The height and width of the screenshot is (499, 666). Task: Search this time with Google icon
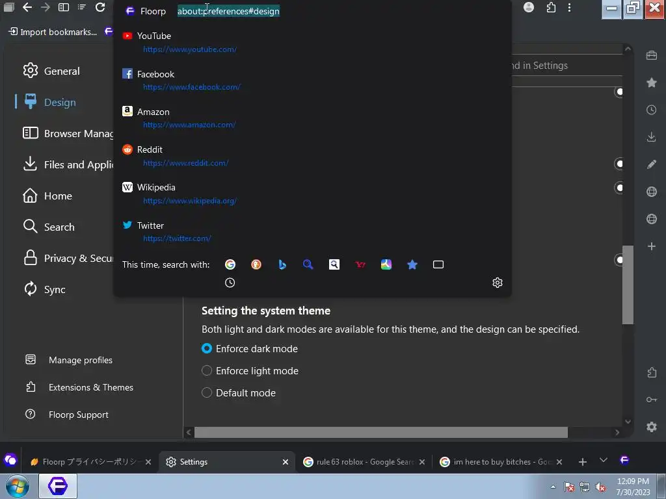(230, 264)
